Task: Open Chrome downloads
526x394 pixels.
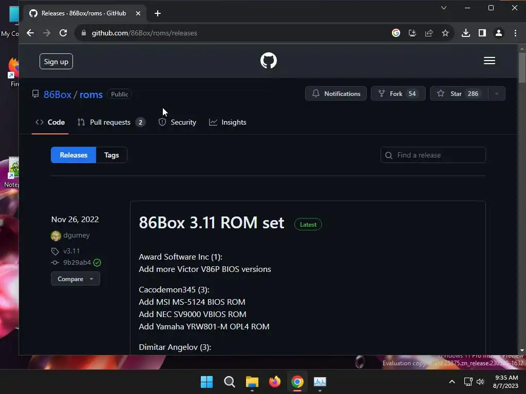Action: click(x=465, y=33)
